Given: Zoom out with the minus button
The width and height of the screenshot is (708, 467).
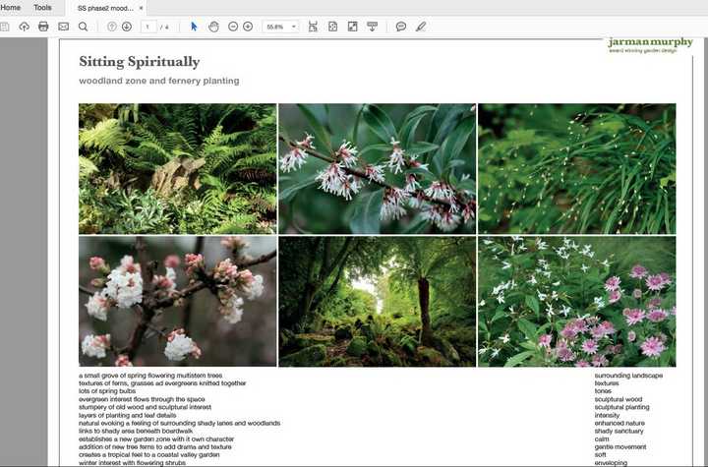Looking at the screenshot, I should tap(233, 27).
